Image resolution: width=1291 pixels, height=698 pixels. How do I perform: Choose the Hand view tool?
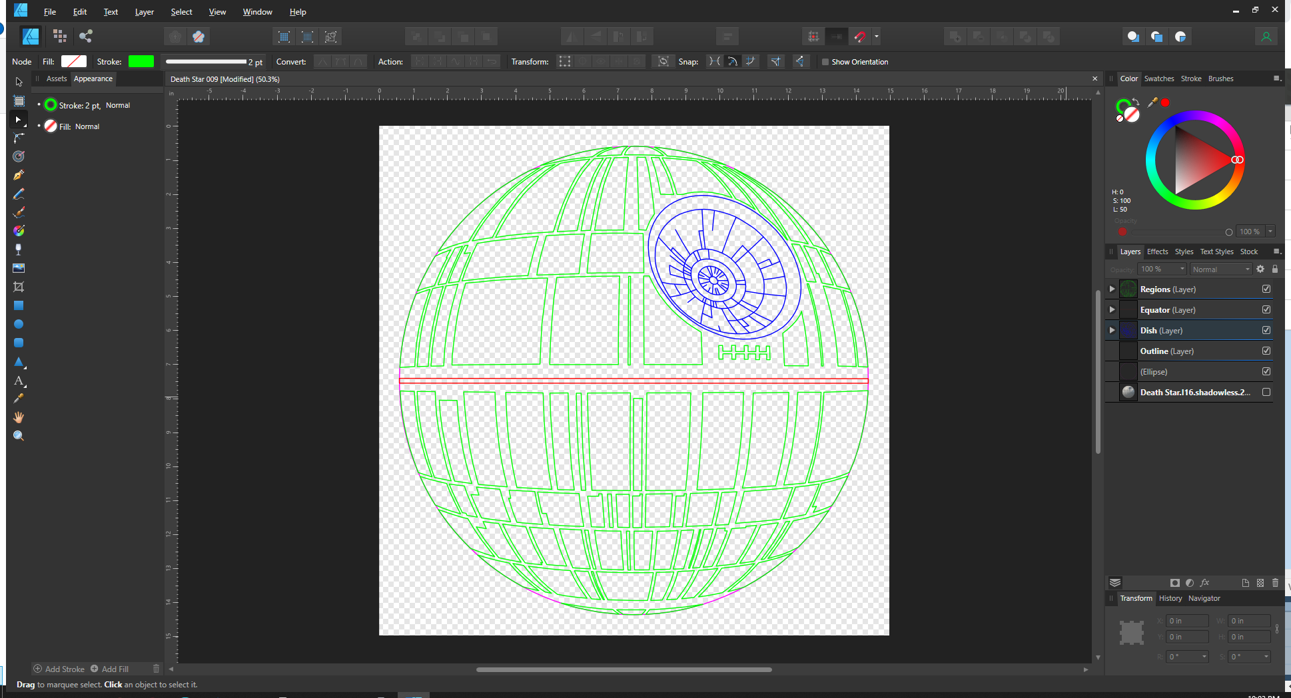coord(19,417)
